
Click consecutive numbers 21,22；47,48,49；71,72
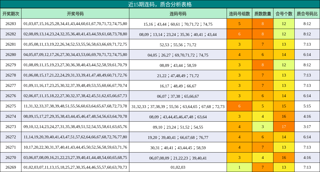point(178,76)
